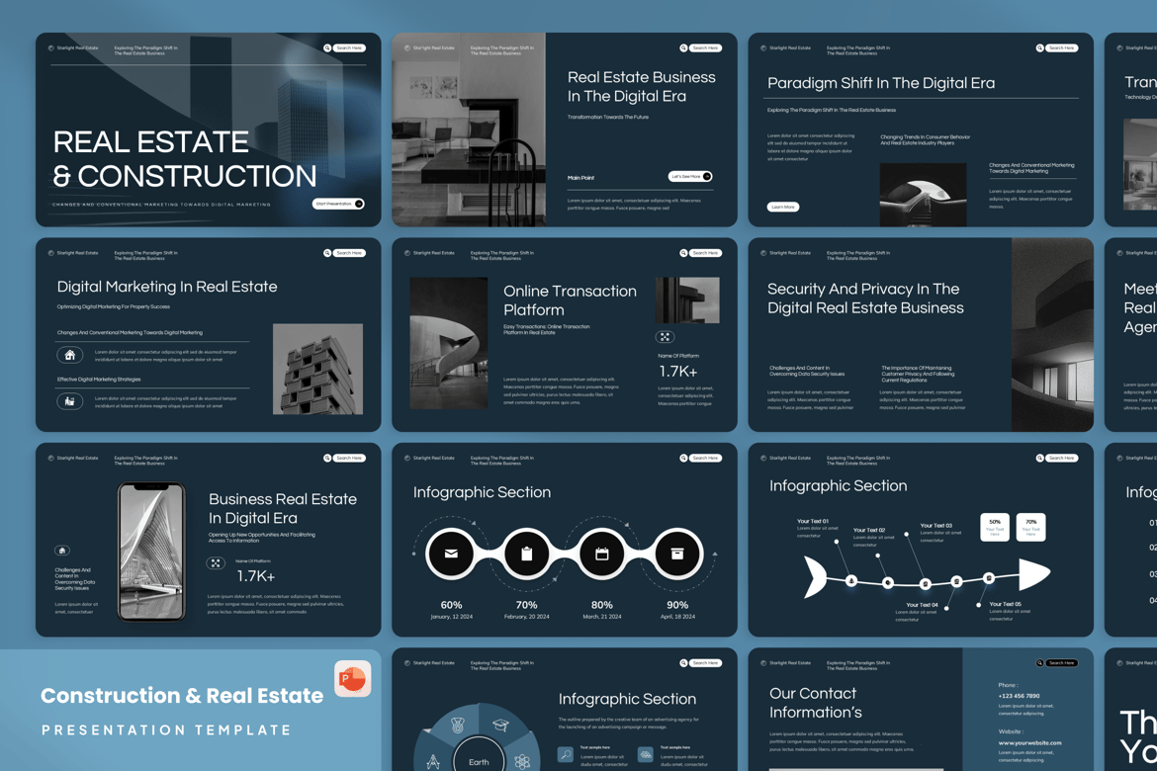This screenshot has height=771, width=1157.
Task: Click the medal icon on Earth infographic wheel
Action: pos(458,726)
